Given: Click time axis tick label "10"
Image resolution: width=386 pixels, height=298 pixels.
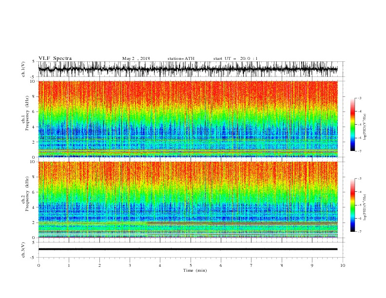Looking at the screenshot, I should click(343, 265).
